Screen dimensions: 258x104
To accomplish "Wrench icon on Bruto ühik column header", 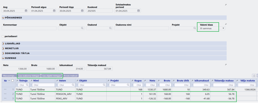I will coord(174,81).
